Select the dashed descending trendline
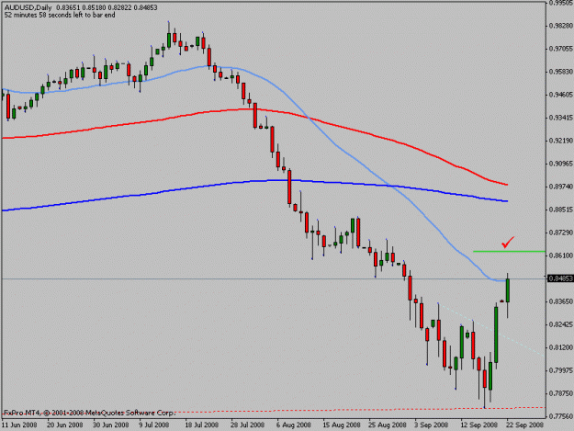 pyautogui.click(x=490, y=330)
